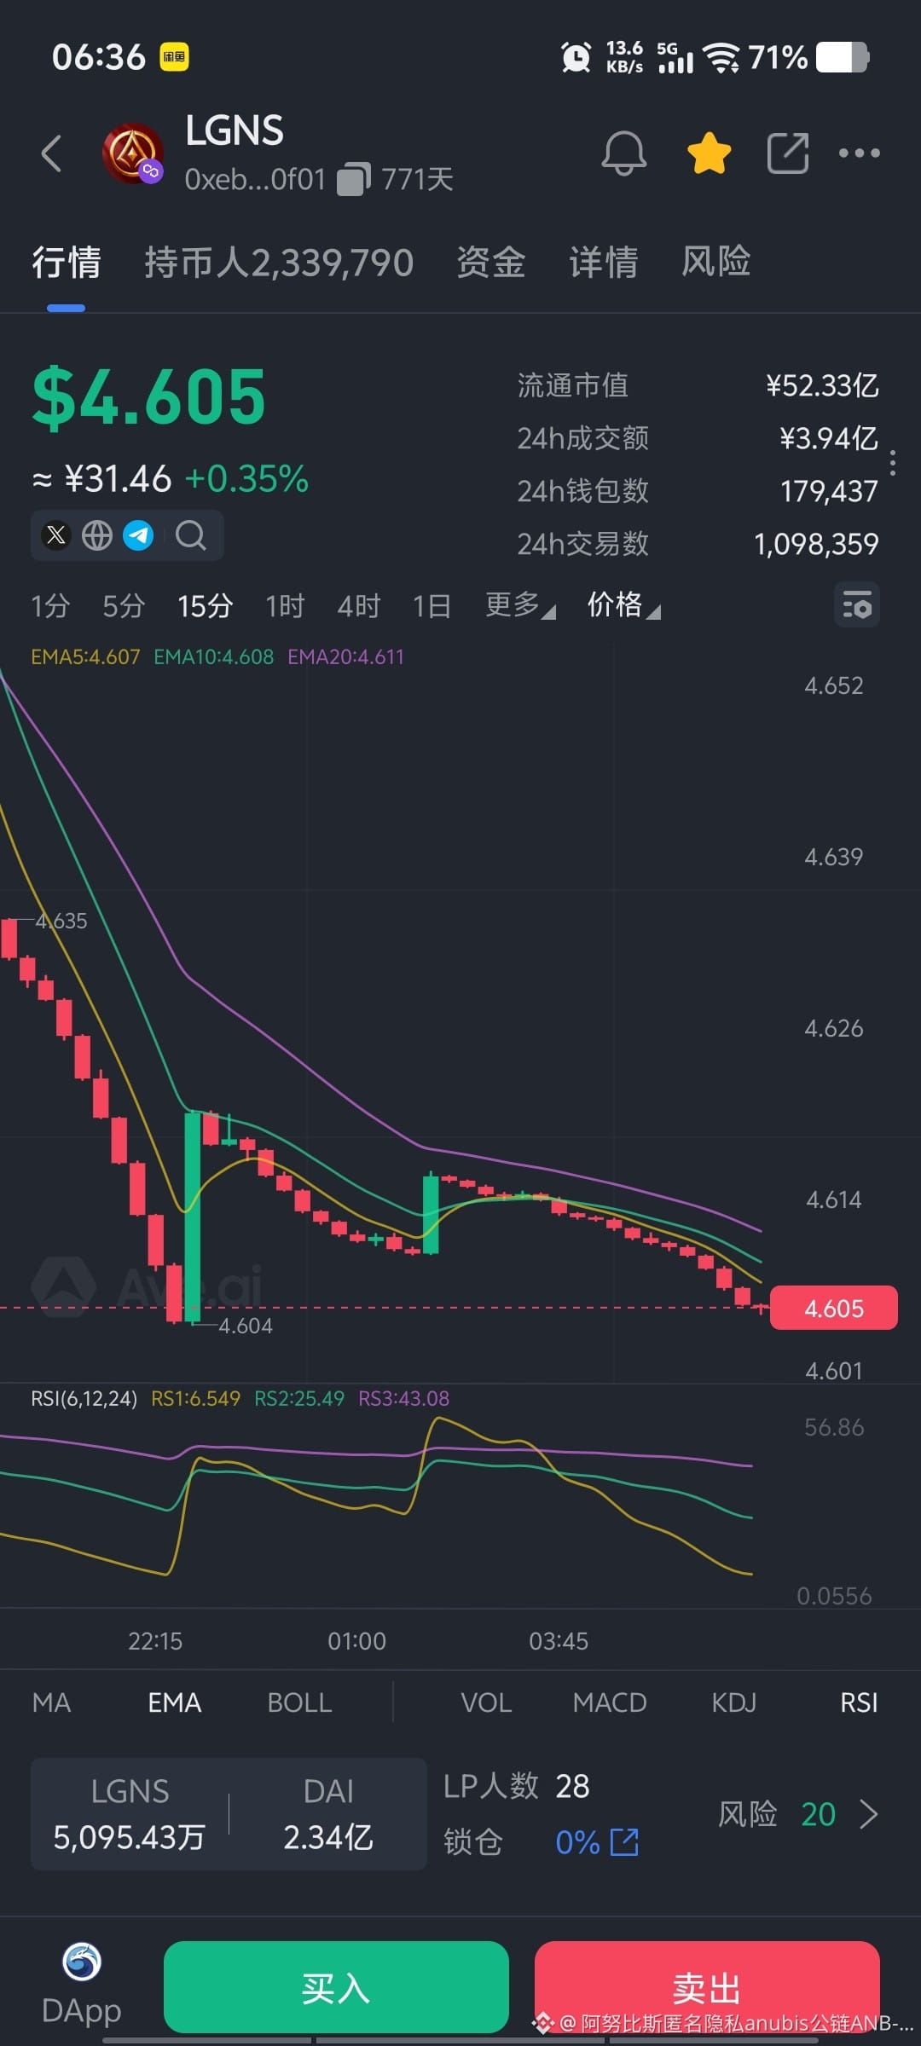Select the 15分 timeframe

pos(206,605)
